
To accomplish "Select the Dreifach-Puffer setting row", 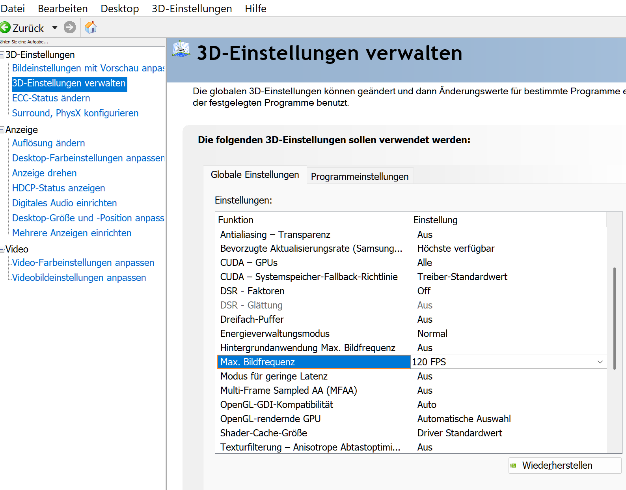I will [411, 320].
